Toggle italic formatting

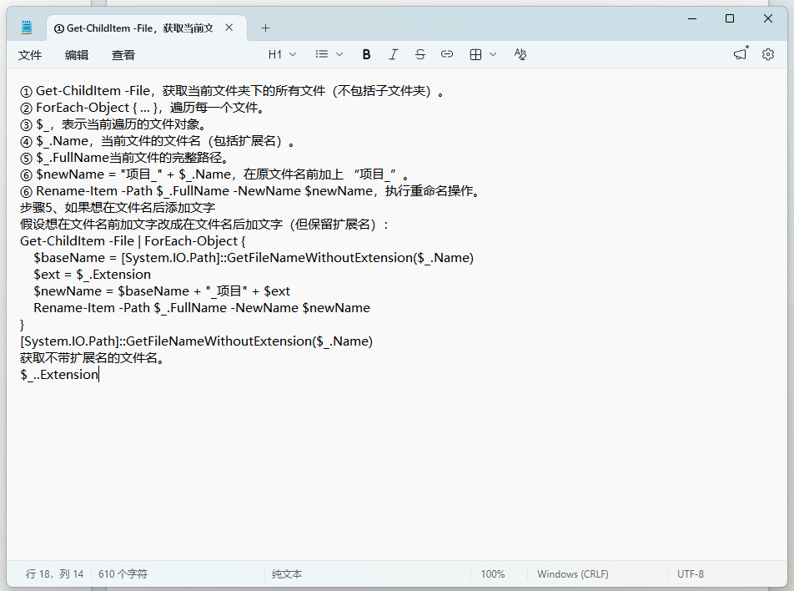(393, 54)
